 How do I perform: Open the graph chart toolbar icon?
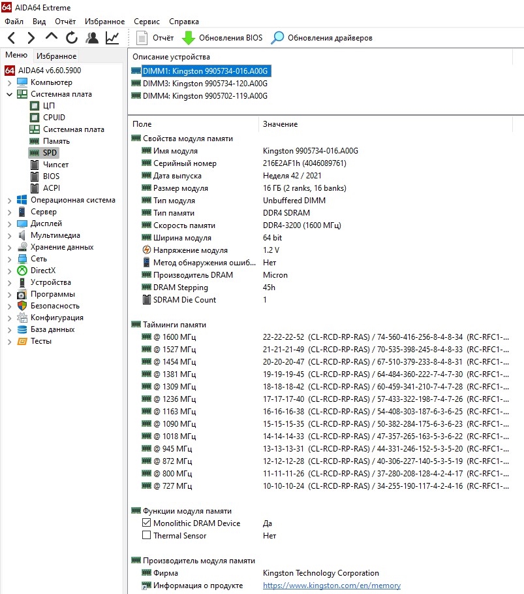[112, 38]
